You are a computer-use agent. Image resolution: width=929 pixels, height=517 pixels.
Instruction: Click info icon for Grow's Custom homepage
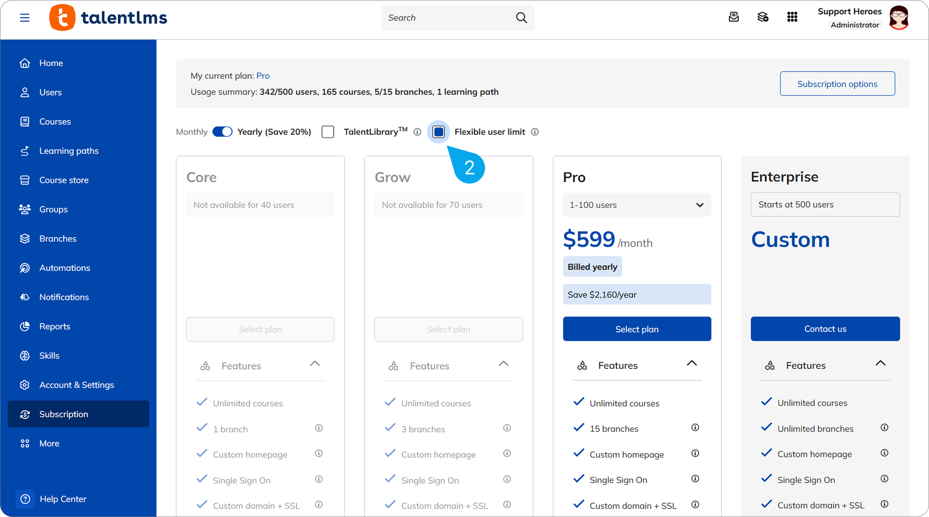click(507, 453)
